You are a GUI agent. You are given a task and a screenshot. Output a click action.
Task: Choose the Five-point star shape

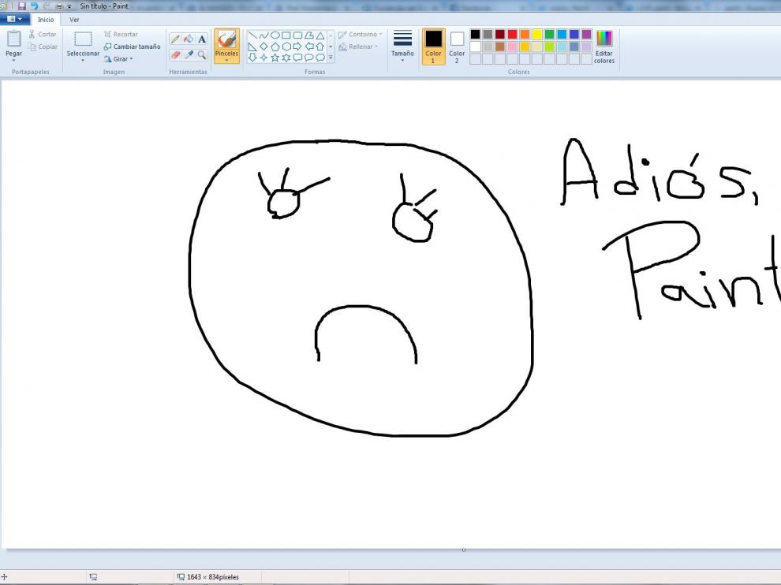click(275, 58)
